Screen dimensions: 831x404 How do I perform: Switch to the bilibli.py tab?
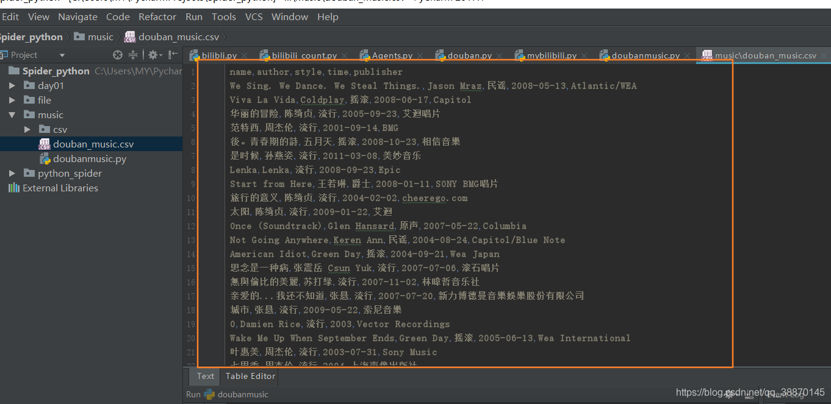click(219, 55)
